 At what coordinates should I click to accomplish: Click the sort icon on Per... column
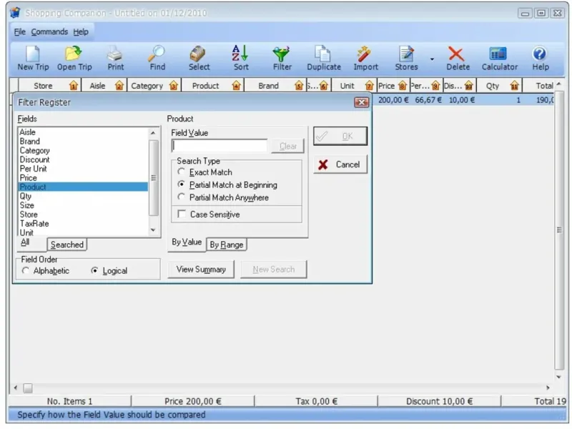tap(435, 86)
